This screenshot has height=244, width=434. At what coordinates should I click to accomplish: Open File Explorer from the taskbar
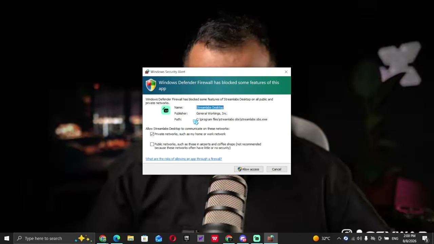131,239
